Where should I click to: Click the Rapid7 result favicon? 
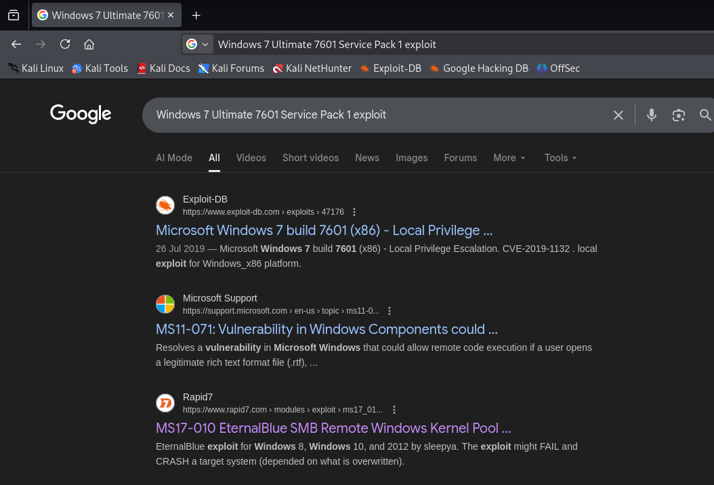click(165, 402)
